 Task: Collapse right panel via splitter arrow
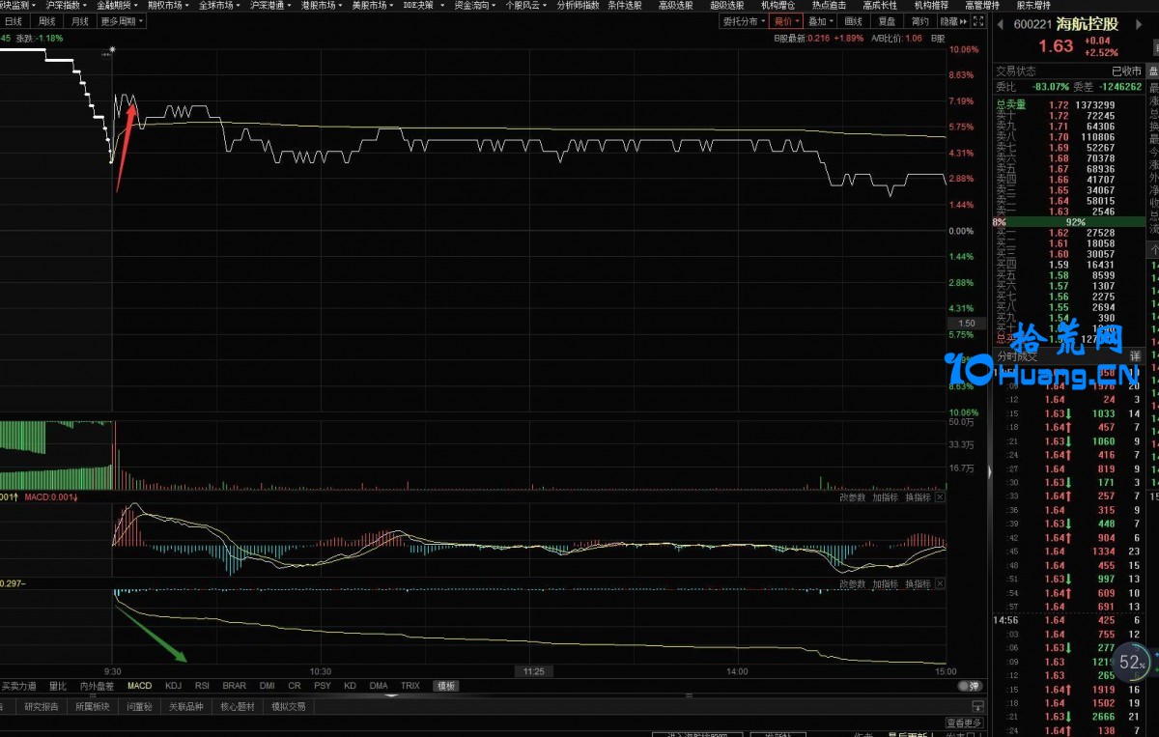click(x=988, y=472)
